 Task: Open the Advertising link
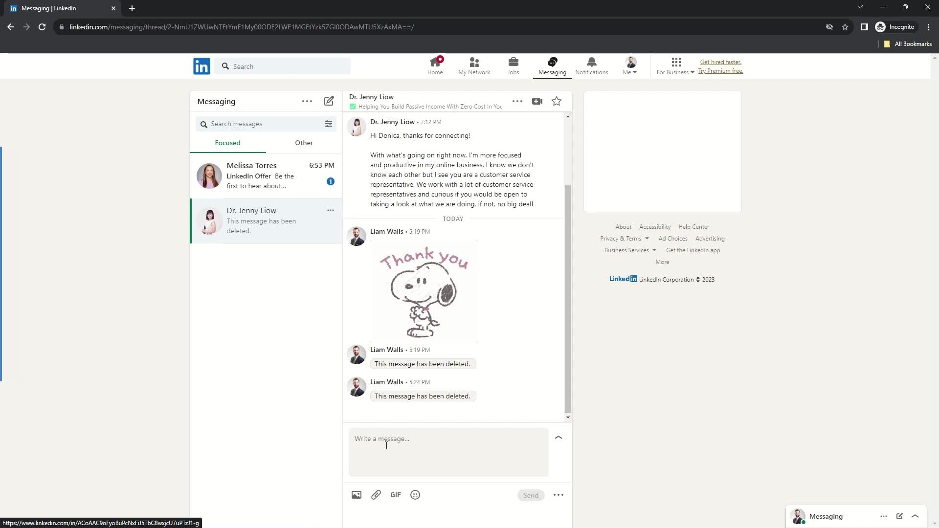click(x=710, y=239)
